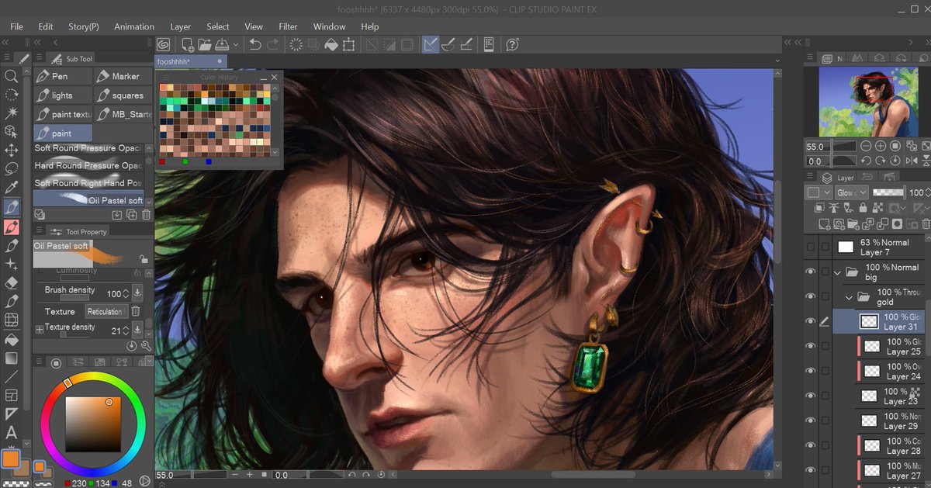931x488 pixels.
Task: Adjust layer opacity slider
Action: [x=888, y=192]
